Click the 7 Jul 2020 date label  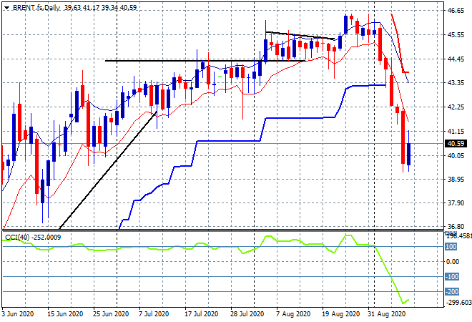pos(154,314)
